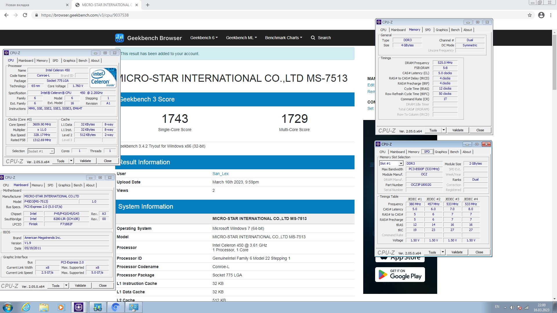
Task: Close the MICRO-STAR INTERNATIONAL tab
Action: [x=137, y=5]
